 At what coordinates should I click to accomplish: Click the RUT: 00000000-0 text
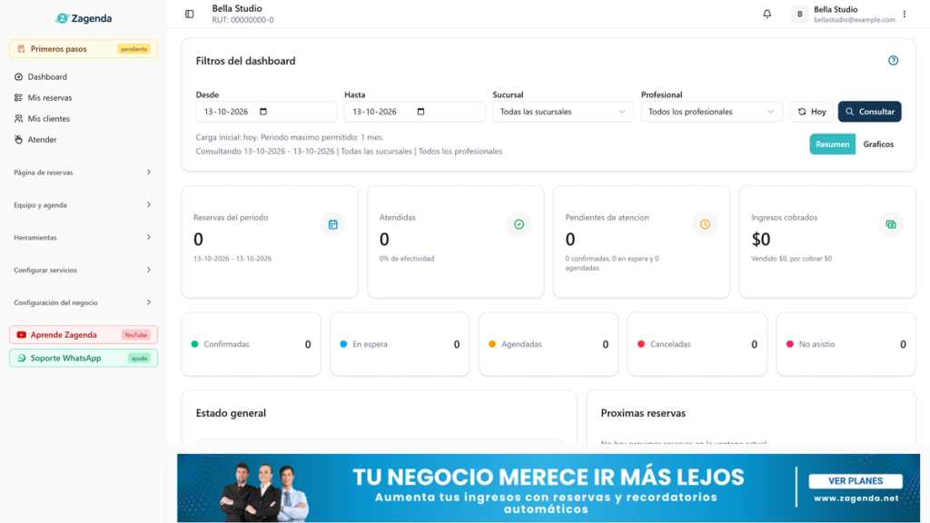click(x=242, y=20)
